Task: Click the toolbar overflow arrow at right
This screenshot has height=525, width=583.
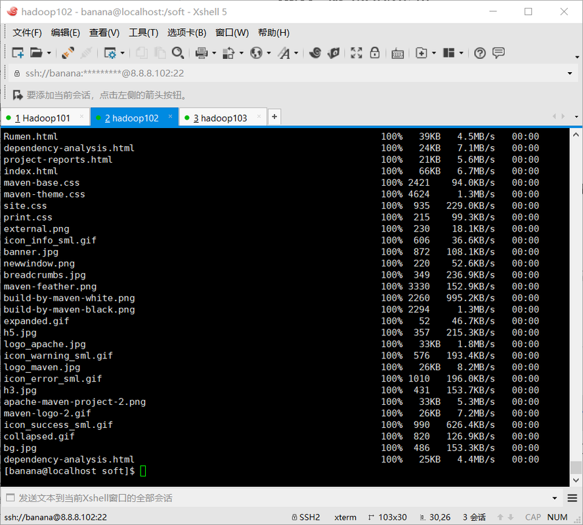Action: pos(576,57)
